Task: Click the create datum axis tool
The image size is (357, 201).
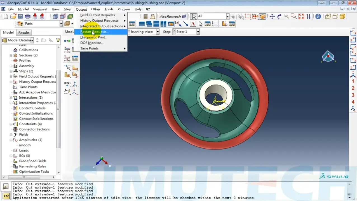Action: 75,84
